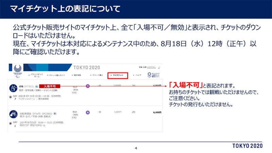
Task: Click the track cycling sport pictogram
Action: coord(13,114)
